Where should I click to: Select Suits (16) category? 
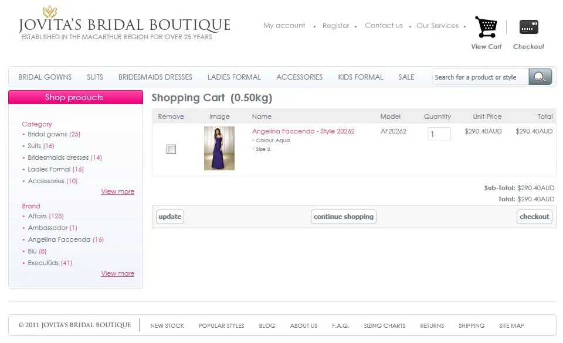(x=41, y=146)
